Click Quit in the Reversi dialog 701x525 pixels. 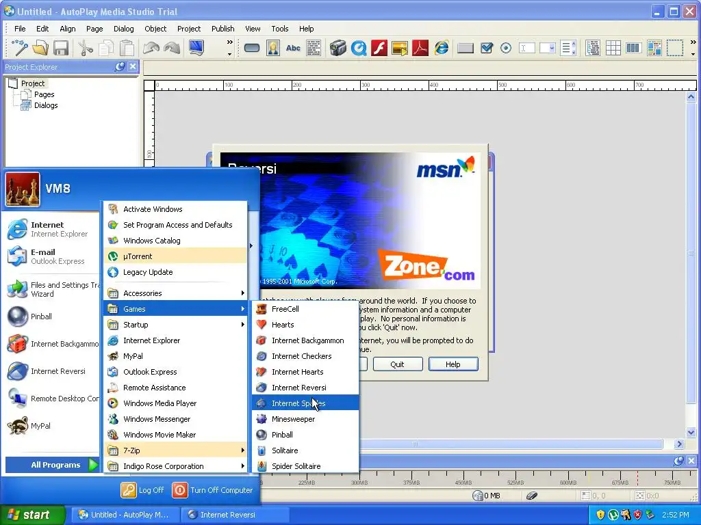click(398, 364)
